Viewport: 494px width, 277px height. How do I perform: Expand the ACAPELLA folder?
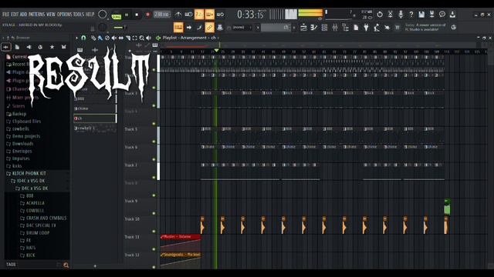coord(32,203)
